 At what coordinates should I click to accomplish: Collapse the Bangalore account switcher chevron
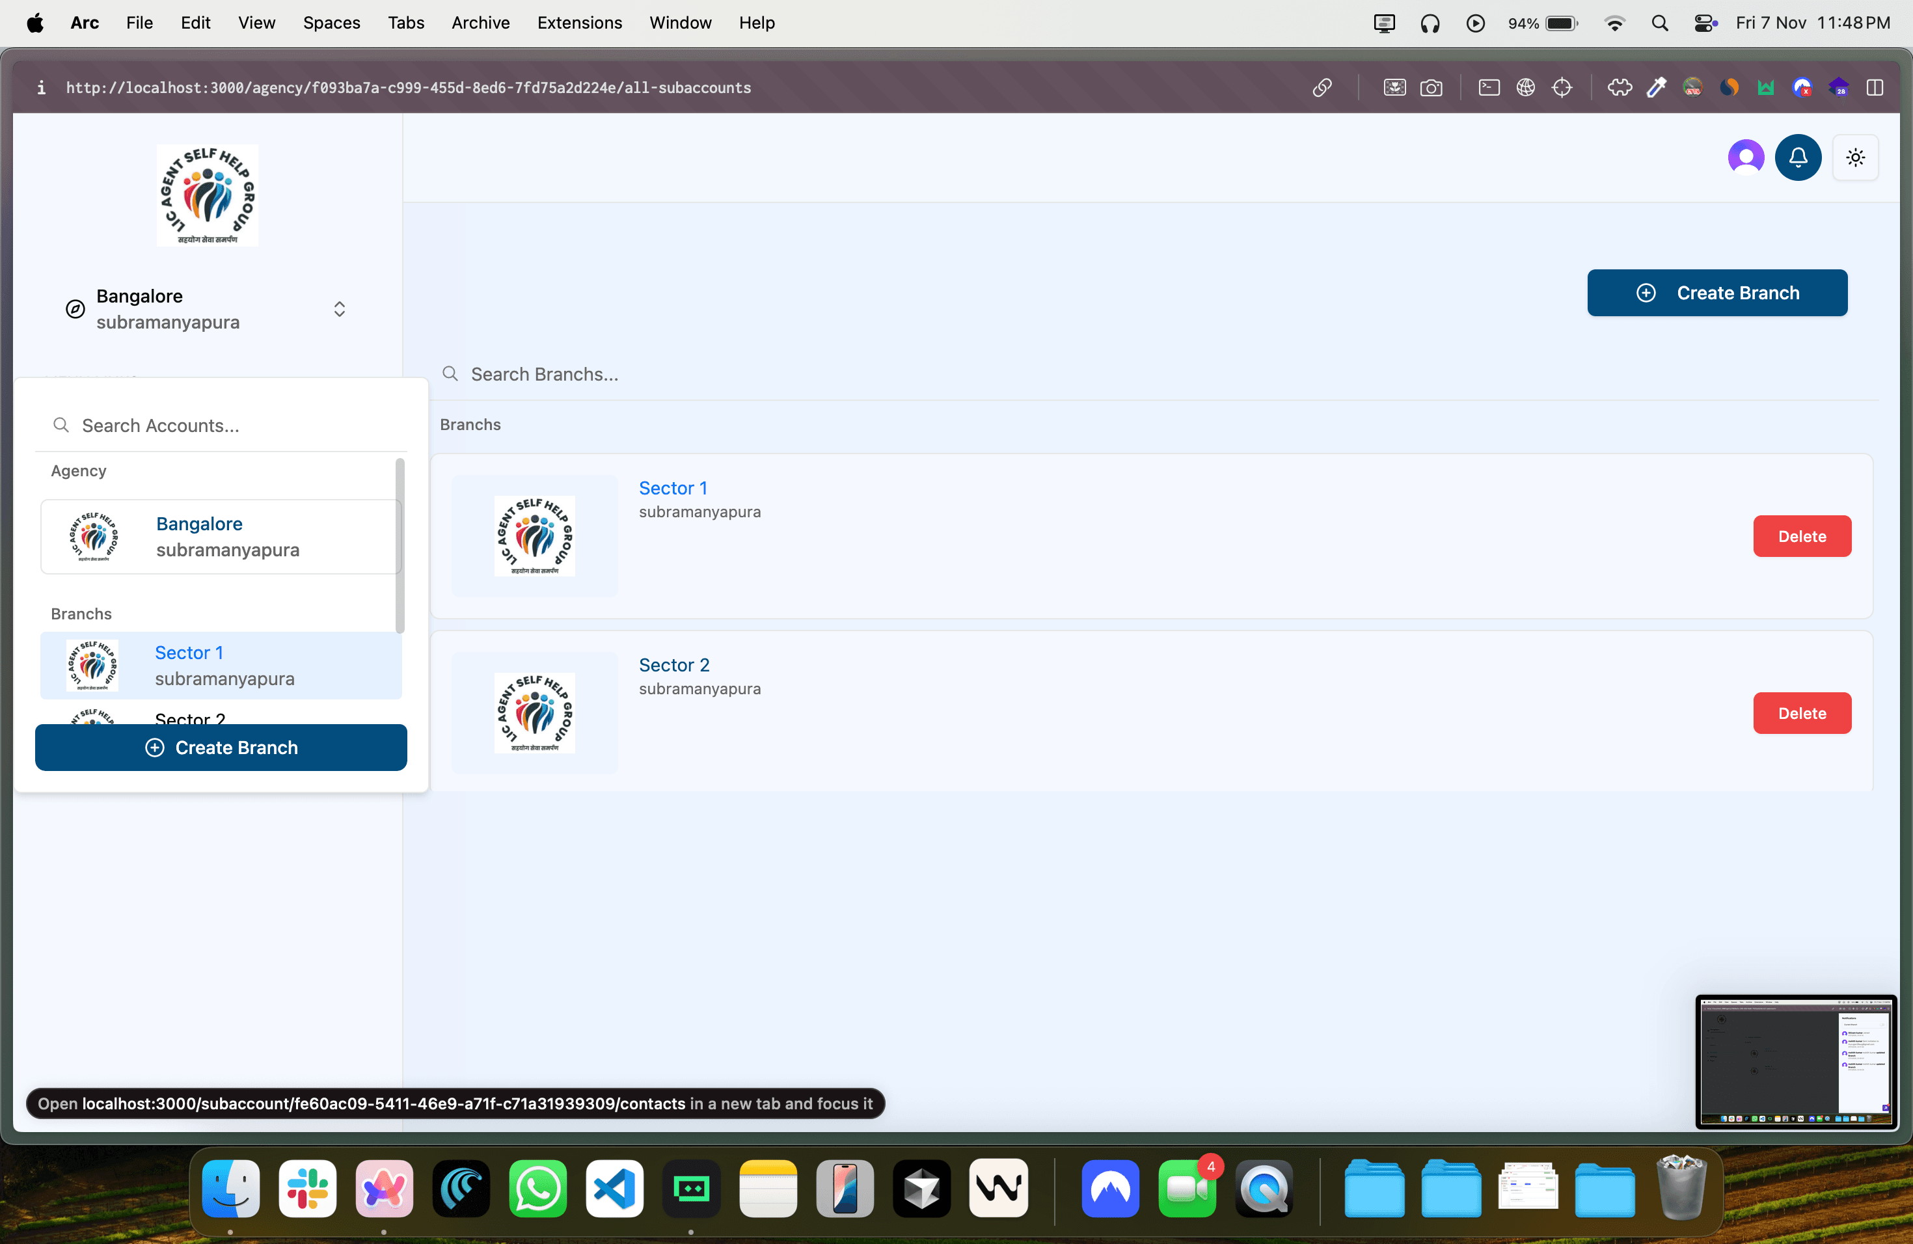(x=339, y=310)
